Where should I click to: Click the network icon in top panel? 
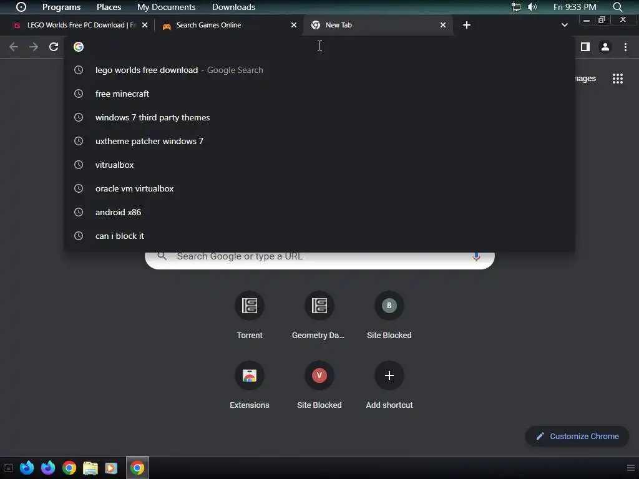click(516, 7)
